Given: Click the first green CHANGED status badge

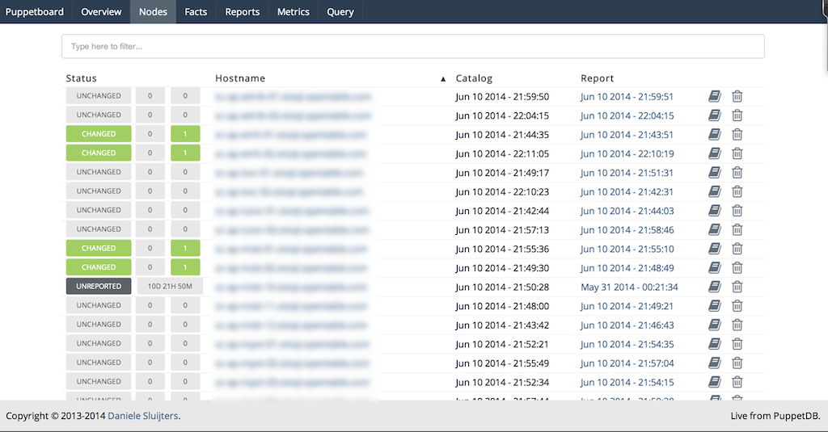Looking at the screenshot, I should click(99, 134).
